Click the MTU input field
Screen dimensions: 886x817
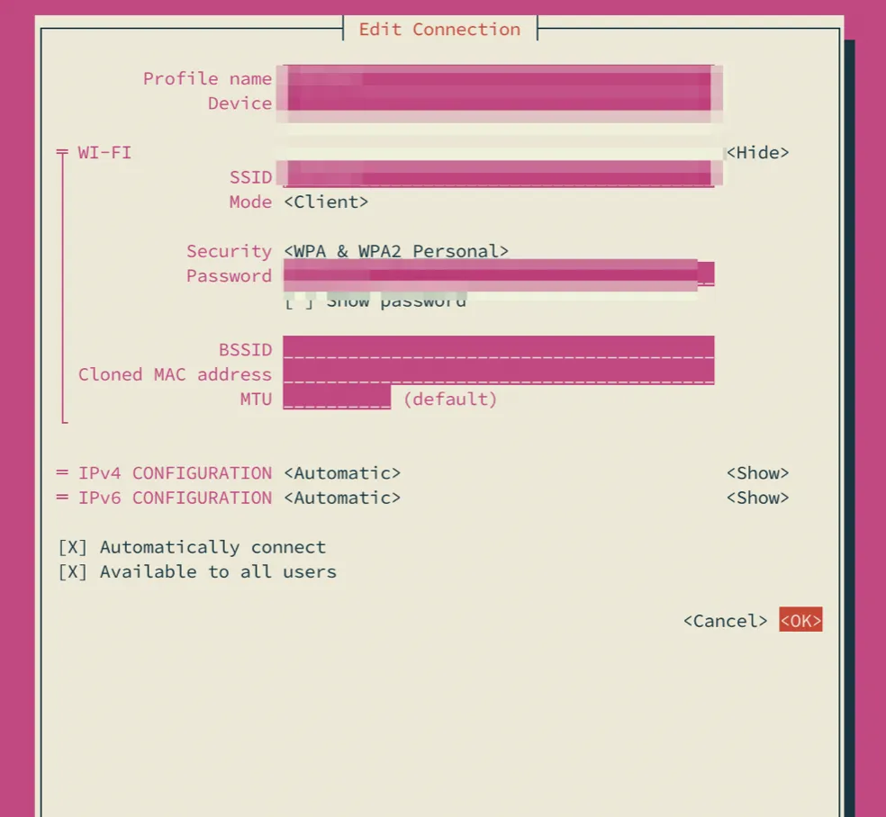[x=337, y=399]
